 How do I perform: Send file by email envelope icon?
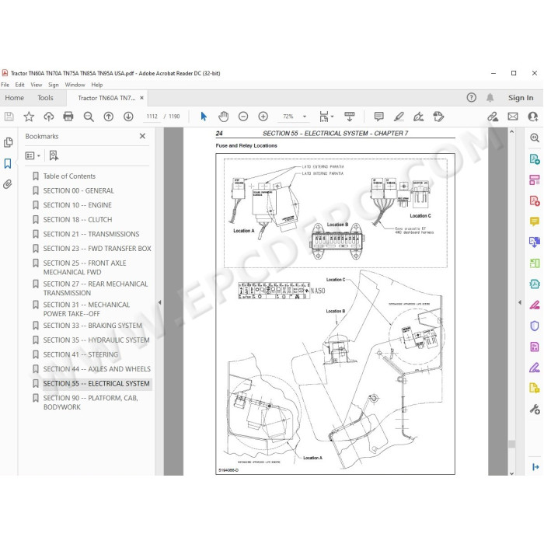[x=513, y=117]
